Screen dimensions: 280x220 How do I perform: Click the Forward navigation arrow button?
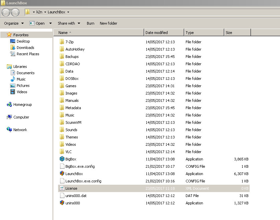pyautogui.click(x=15, y=12)
